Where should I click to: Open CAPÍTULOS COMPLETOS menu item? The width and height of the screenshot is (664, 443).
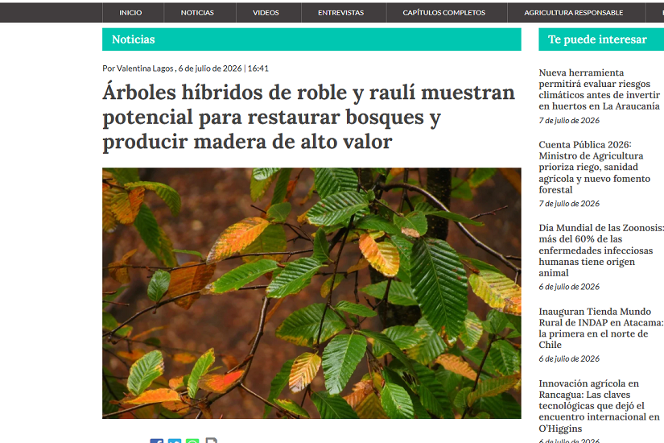444,13
